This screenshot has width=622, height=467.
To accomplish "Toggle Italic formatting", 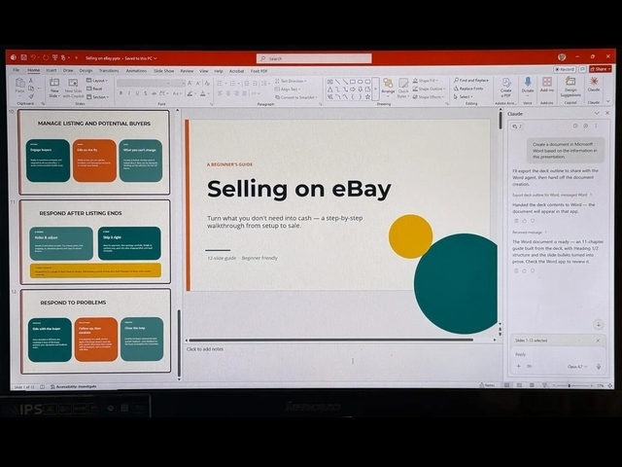I will click(129, 93).
